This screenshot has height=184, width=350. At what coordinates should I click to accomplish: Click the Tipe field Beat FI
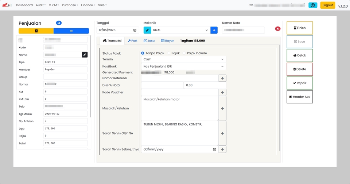coord(65,62)
